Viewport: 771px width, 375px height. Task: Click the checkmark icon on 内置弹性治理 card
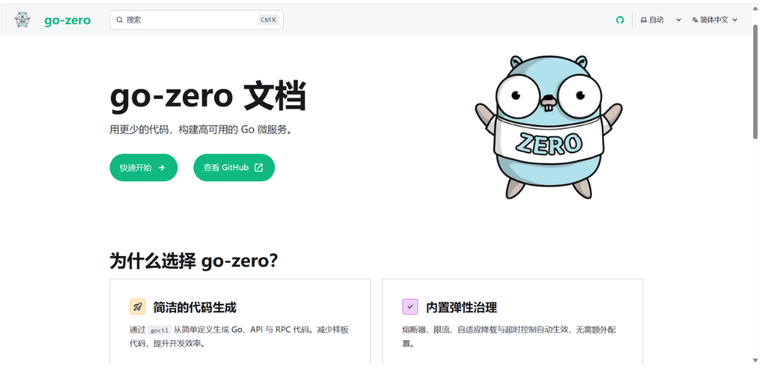pyautogui.click(x=410, y=307)
